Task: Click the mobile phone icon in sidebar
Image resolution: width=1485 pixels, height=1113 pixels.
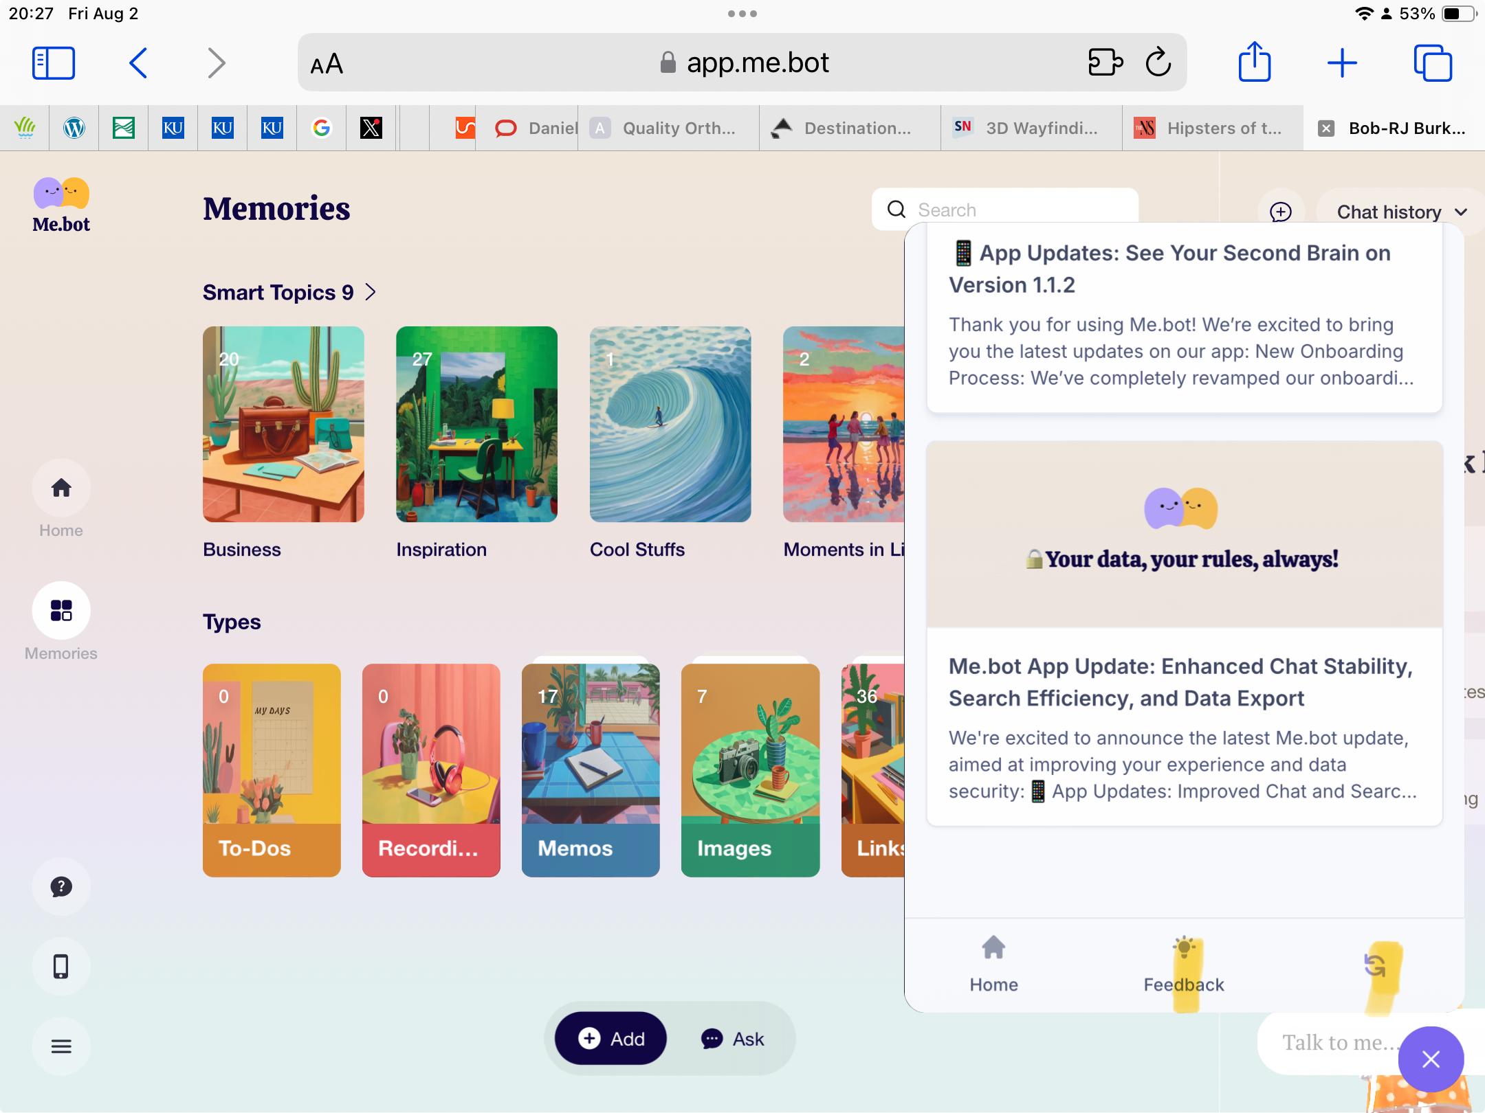Action: [61, 967]
